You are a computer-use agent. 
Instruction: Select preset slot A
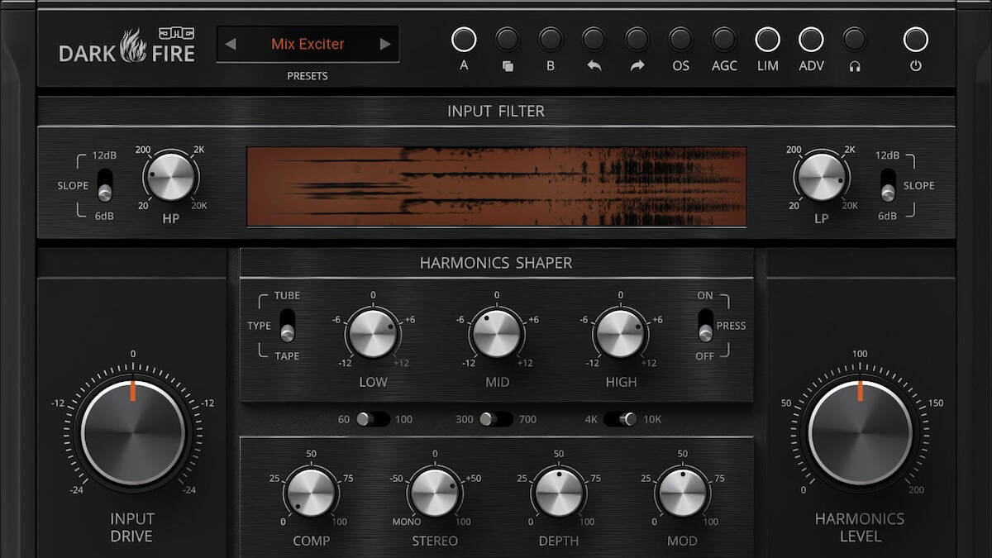coord(464,40)
